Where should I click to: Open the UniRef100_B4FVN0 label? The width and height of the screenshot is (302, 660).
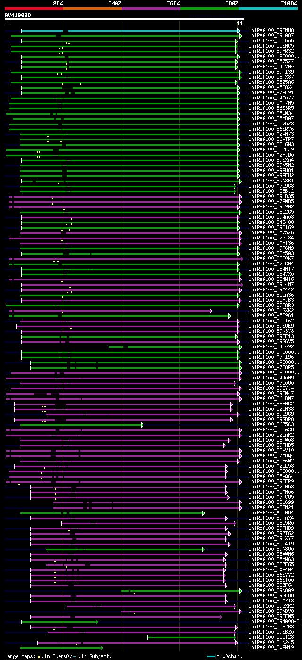[271, 66]
